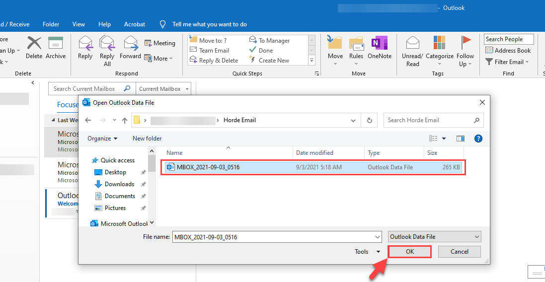The image size is (545, 282).
Task: Send the message to OneNote
Action: (x=380, y=48)
